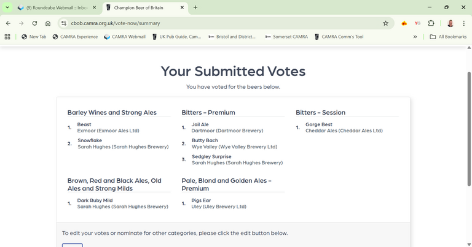Open a new browser tab
The height and width of the screenshot is (247, 472).
195,7
